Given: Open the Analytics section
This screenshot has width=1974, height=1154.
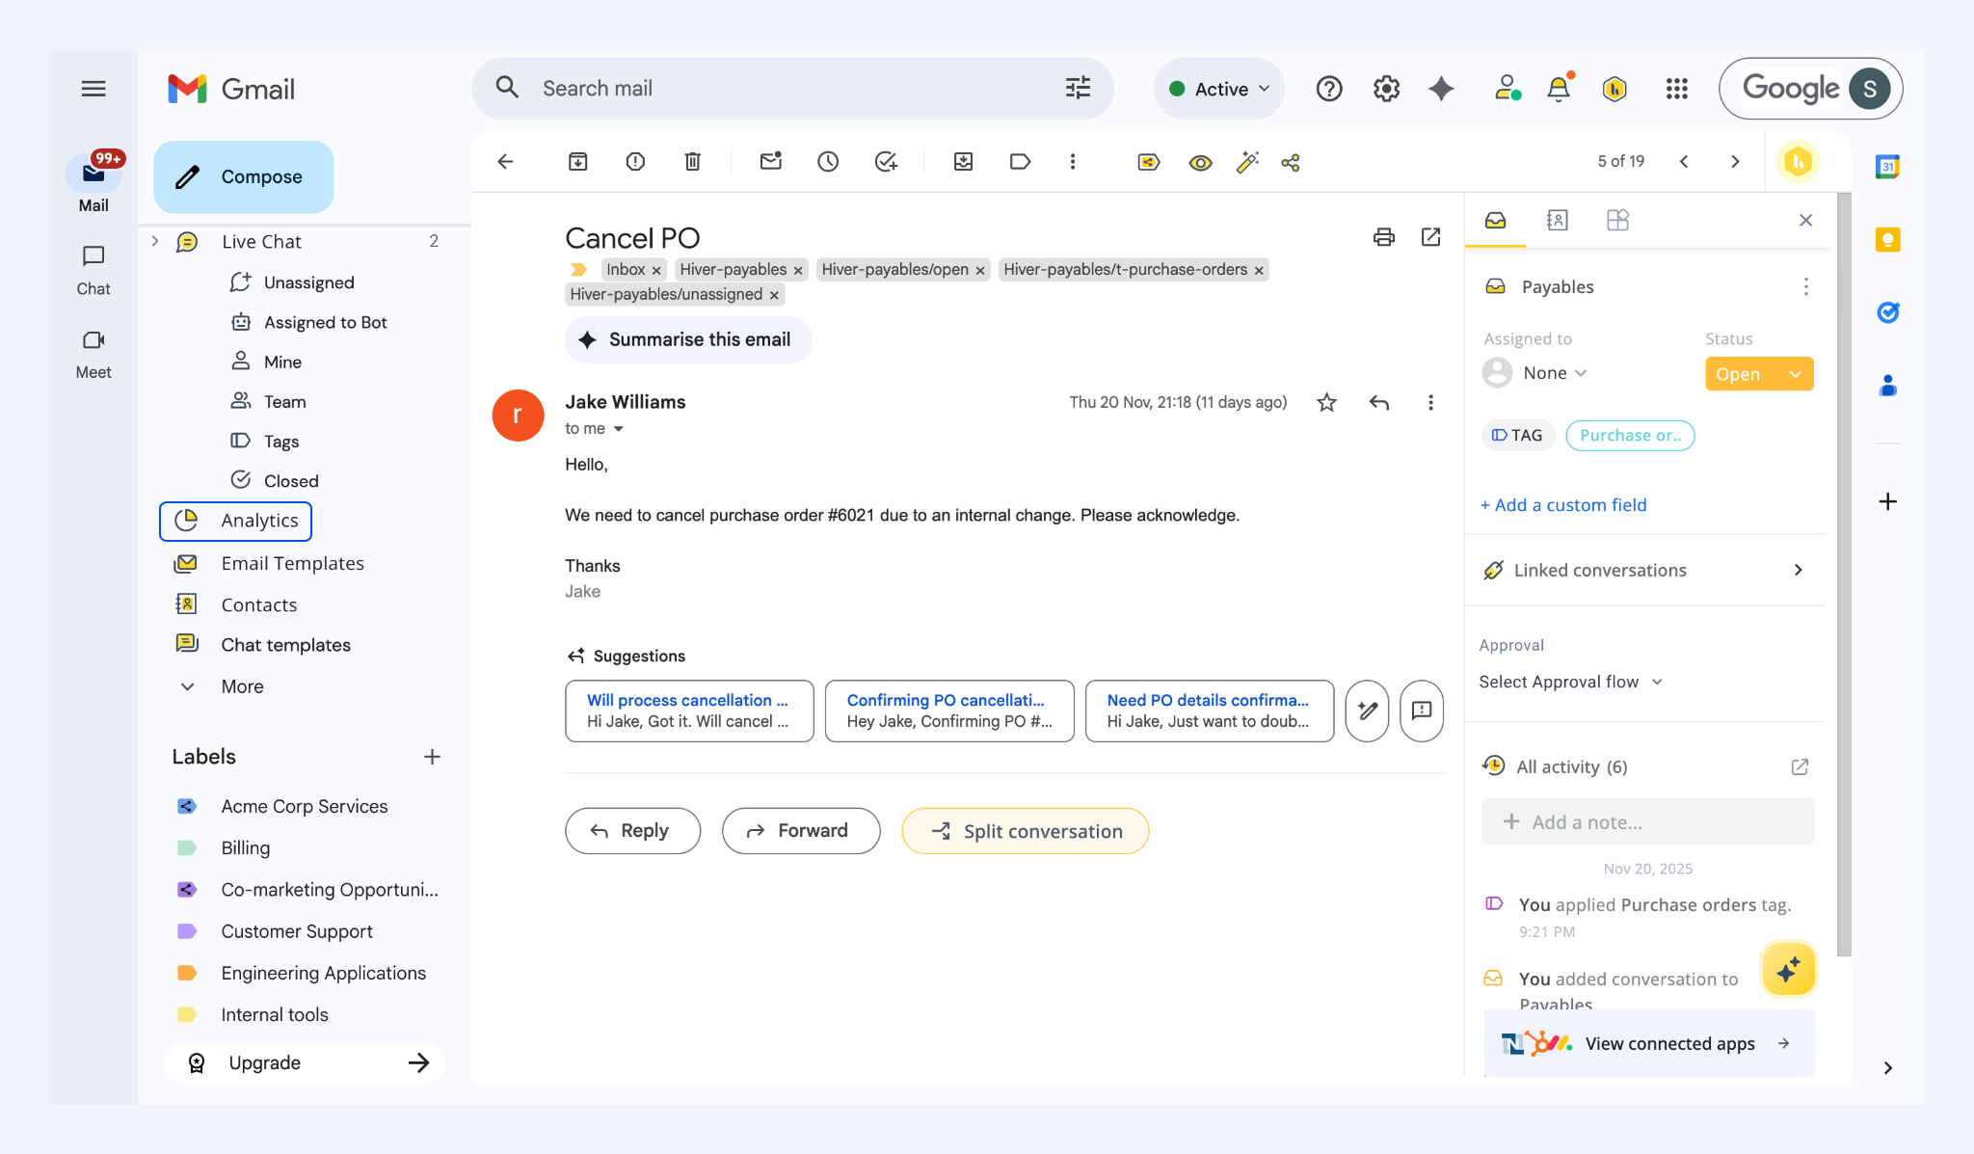Looking at the screenshot, I should [235, 521].
